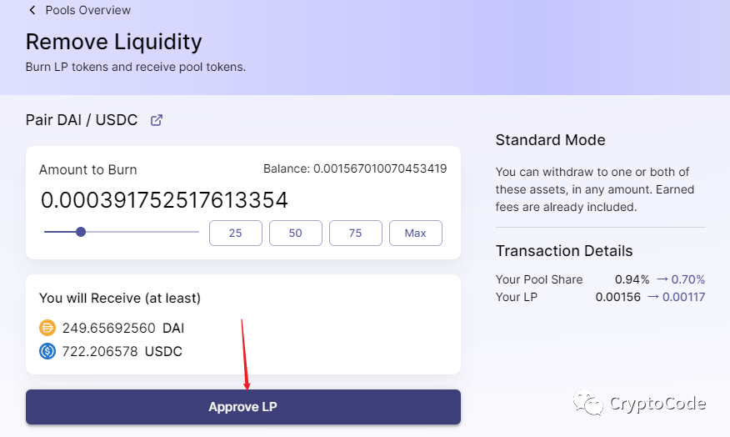730x437 pixels.
Task: Click the Amount to Burn value field
Action: pos(164,200)
